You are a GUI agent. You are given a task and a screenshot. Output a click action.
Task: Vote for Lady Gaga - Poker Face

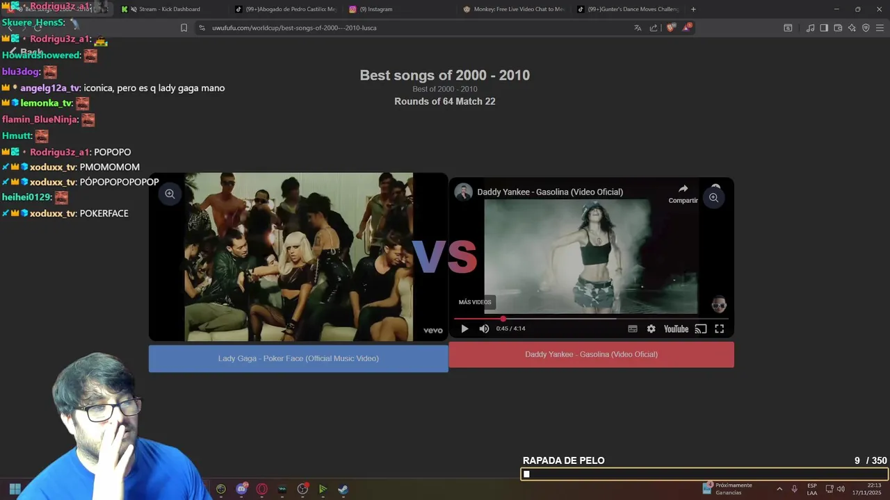(298, 358)
